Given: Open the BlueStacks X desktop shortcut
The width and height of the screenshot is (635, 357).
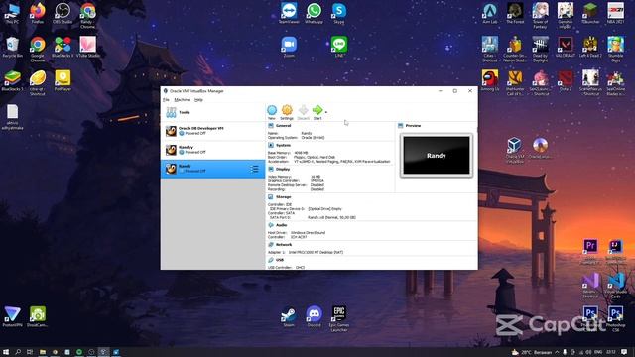Looking at the screenshot, I should coord(63,47).
